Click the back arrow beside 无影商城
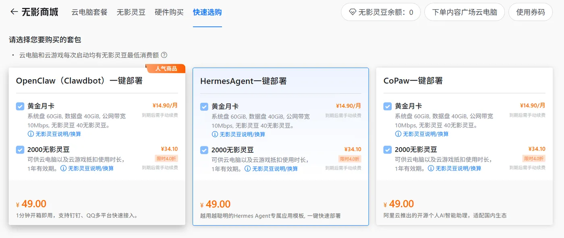 (x=14, y=12)
